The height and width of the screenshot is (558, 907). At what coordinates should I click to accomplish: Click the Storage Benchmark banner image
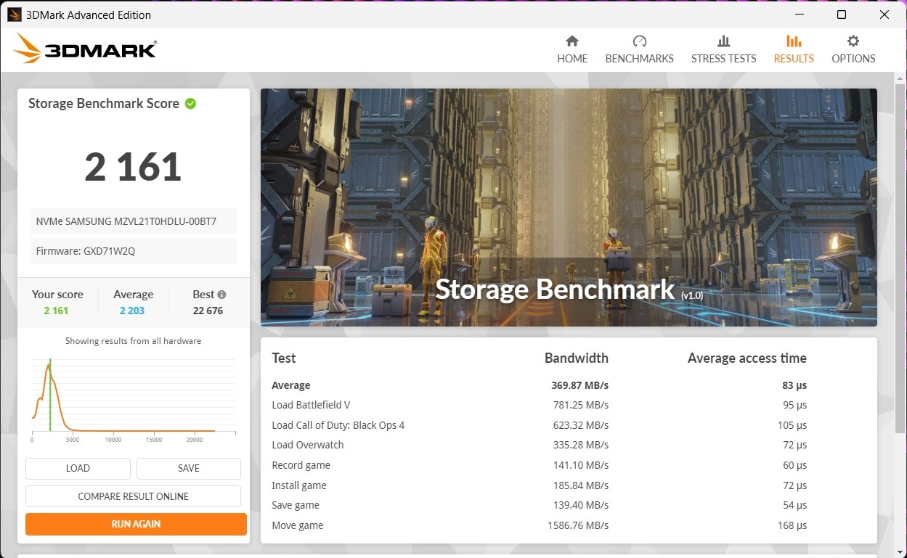pos(569,207)
